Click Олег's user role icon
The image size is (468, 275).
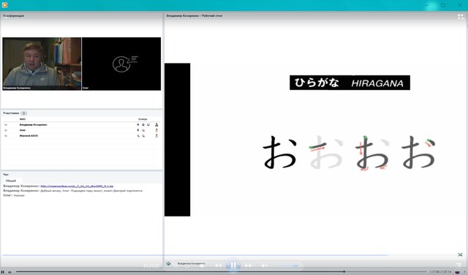(x=156, y=130)
